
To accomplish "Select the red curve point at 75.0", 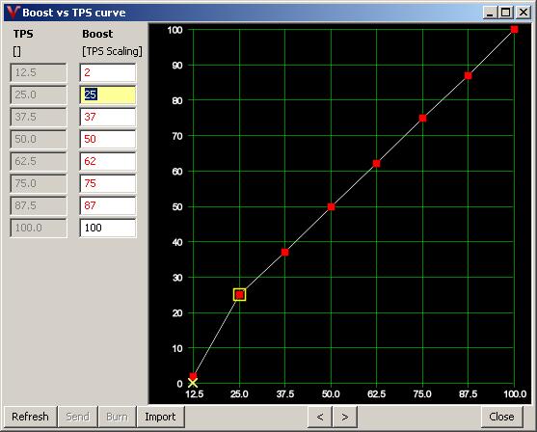I will 422,119.
